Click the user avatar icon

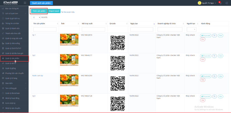(x=200, y=3)
